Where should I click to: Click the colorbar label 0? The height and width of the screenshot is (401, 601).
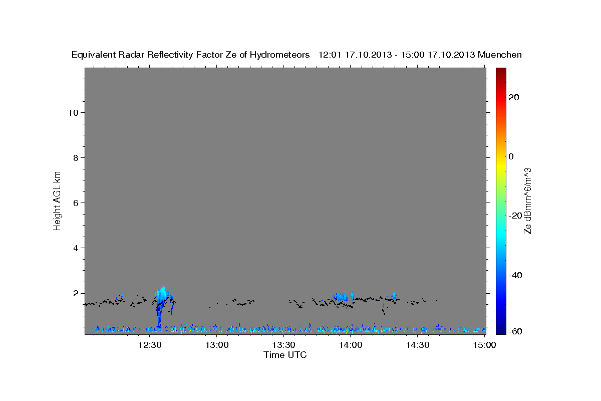click(x=511, y=156)
